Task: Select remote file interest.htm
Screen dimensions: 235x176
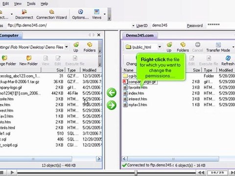Action: click(x=138, y=99)
